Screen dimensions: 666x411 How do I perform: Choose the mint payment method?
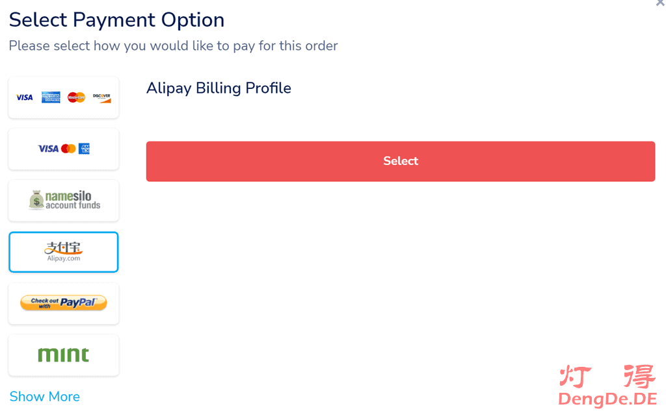[x=64, y=355]
